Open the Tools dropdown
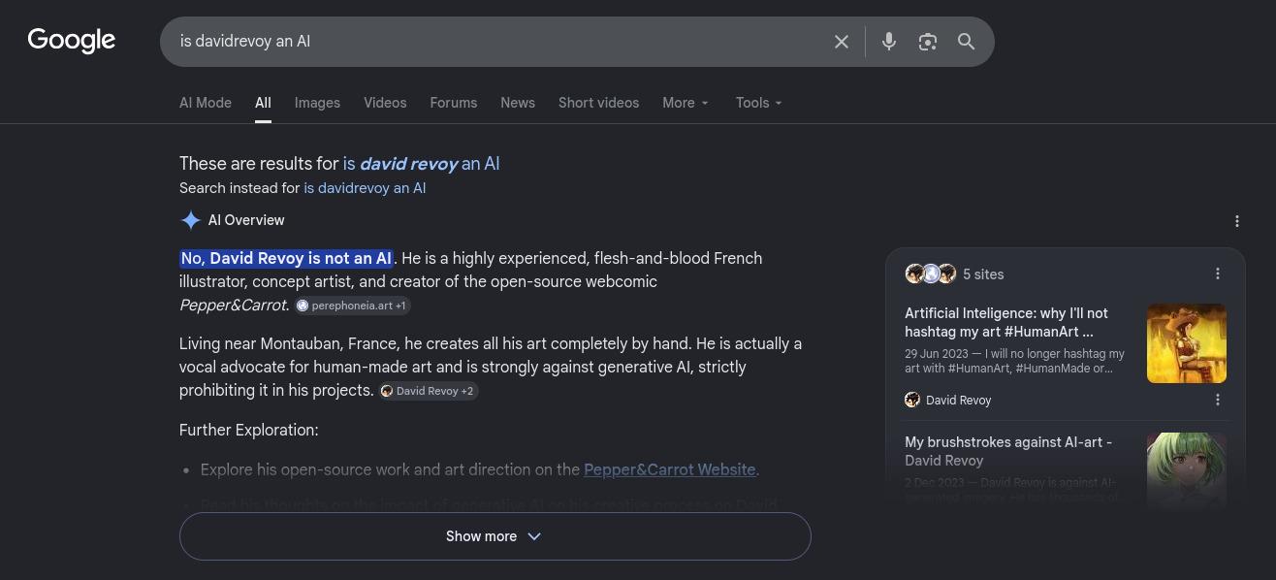 758,103
